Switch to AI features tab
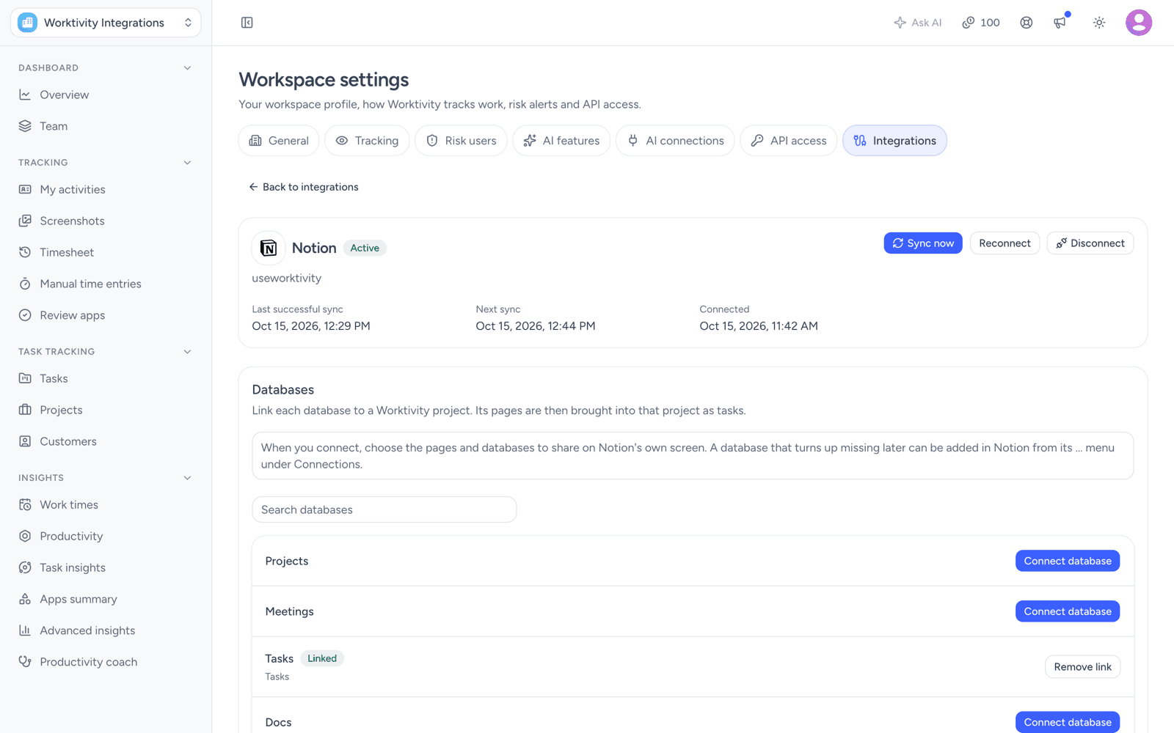This screenshot has height=733, width=1174. tap(561, 141)
